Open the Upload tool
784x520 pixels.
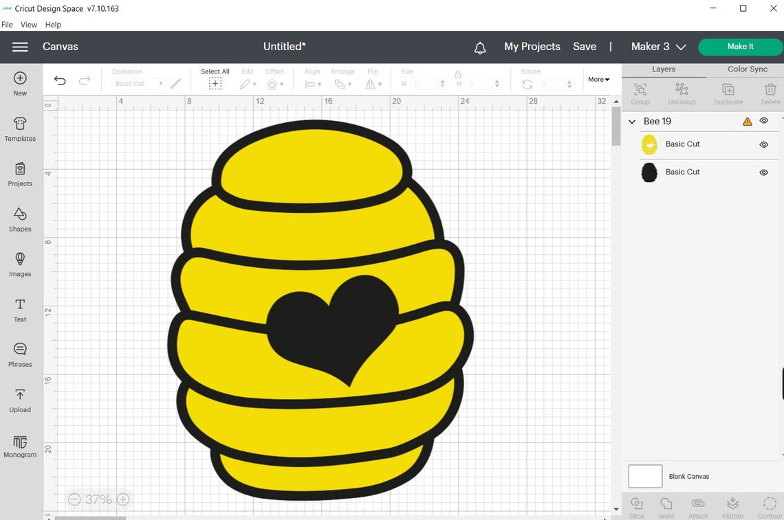pyautogui.click(x=19, y=400)
